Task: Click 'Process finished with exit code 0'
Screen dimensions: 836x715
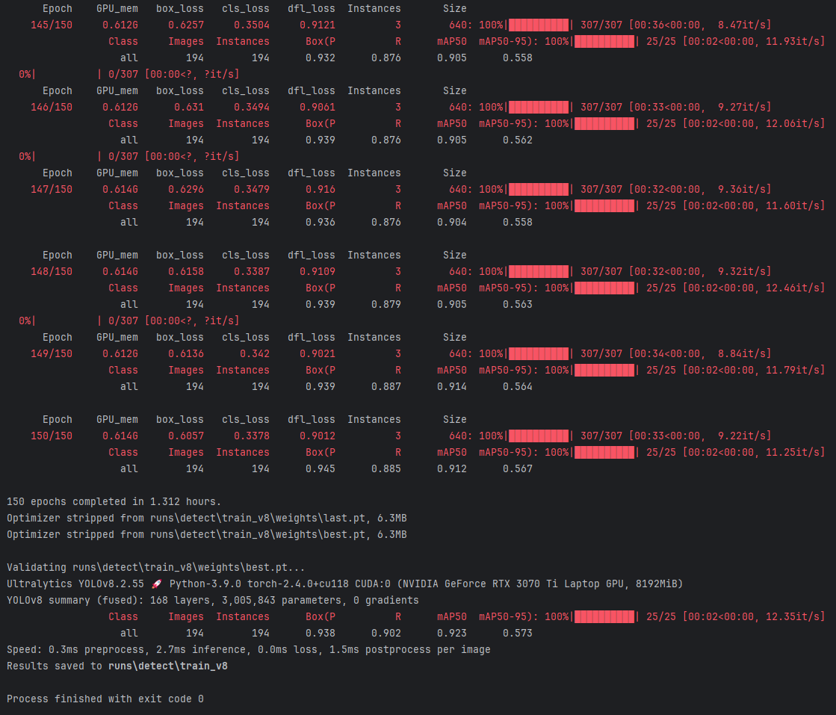Action: coord(105,699)
